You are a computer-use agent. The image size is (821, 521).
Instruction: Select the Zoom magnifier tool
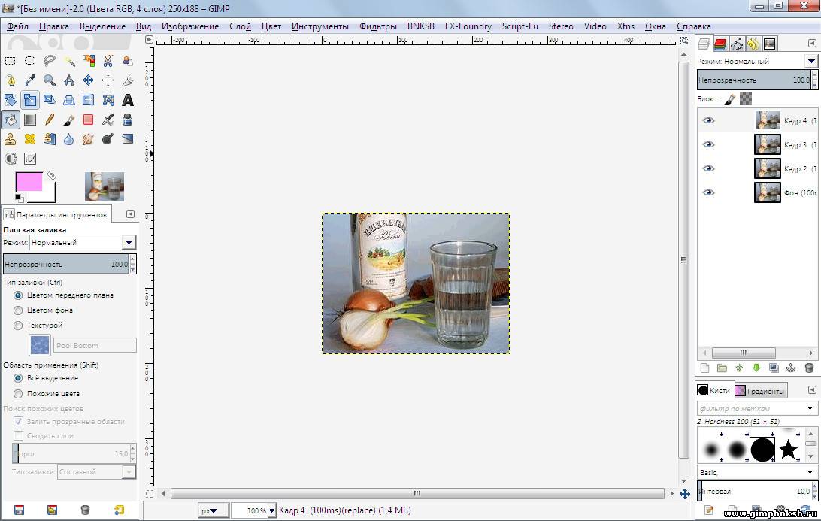pos(49,80)
